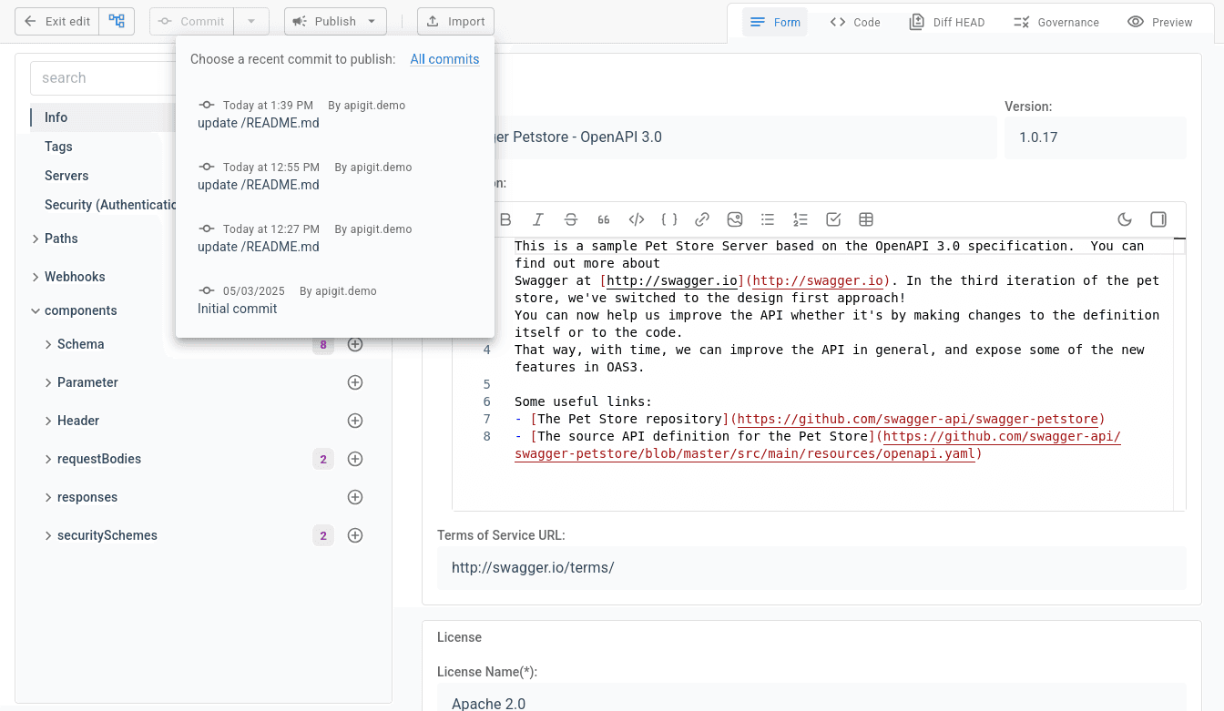Select the Initial commit from 05/03/2025

(334, 300)
